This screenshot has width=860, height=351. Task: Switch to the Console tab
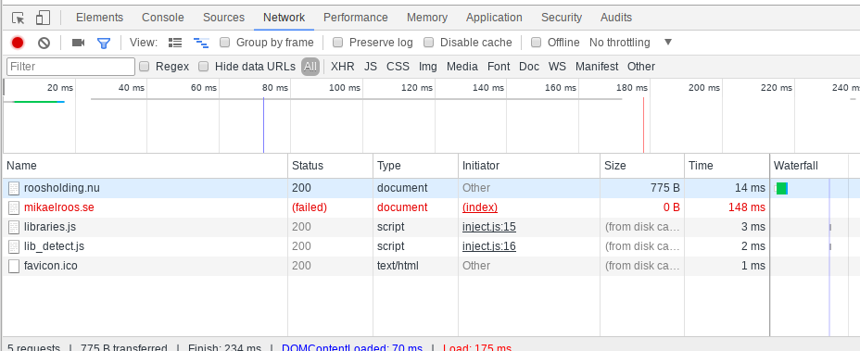coord(163,18)
